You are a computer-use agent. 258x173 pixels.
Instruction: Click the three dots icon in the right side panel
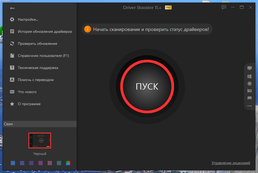[x=250, y=106]
